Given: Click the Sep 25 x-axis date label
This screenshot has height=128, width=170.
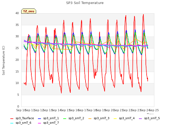Looking at the screenshot, I should pyautogui.click(x=154, y=110).
